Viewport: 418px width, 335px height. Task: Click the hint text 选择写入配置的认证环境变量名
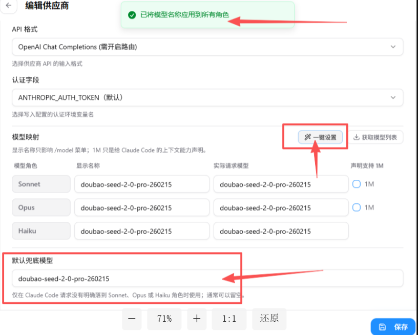tap(53, 115)
